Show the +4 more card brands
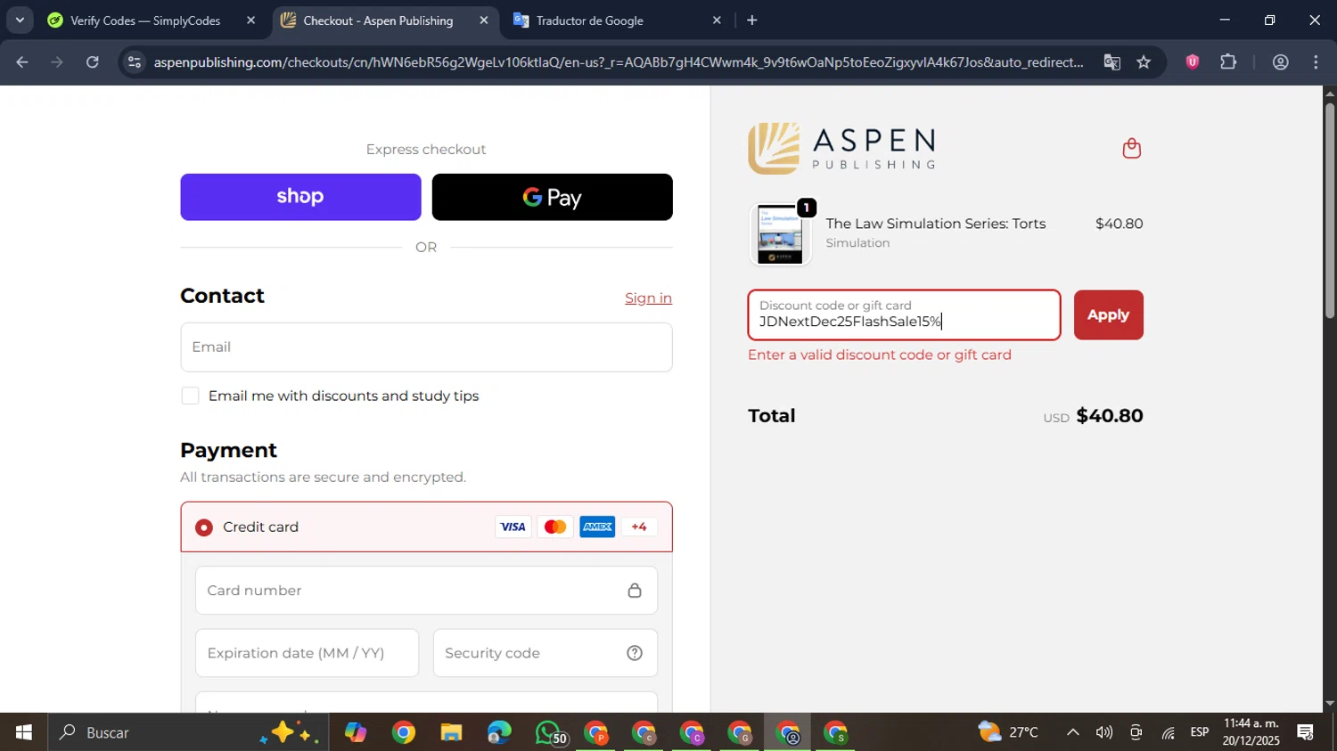 639,527
